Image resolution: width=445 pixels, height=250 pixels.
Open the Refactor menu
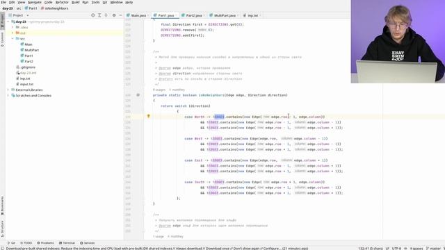(62, 2)
